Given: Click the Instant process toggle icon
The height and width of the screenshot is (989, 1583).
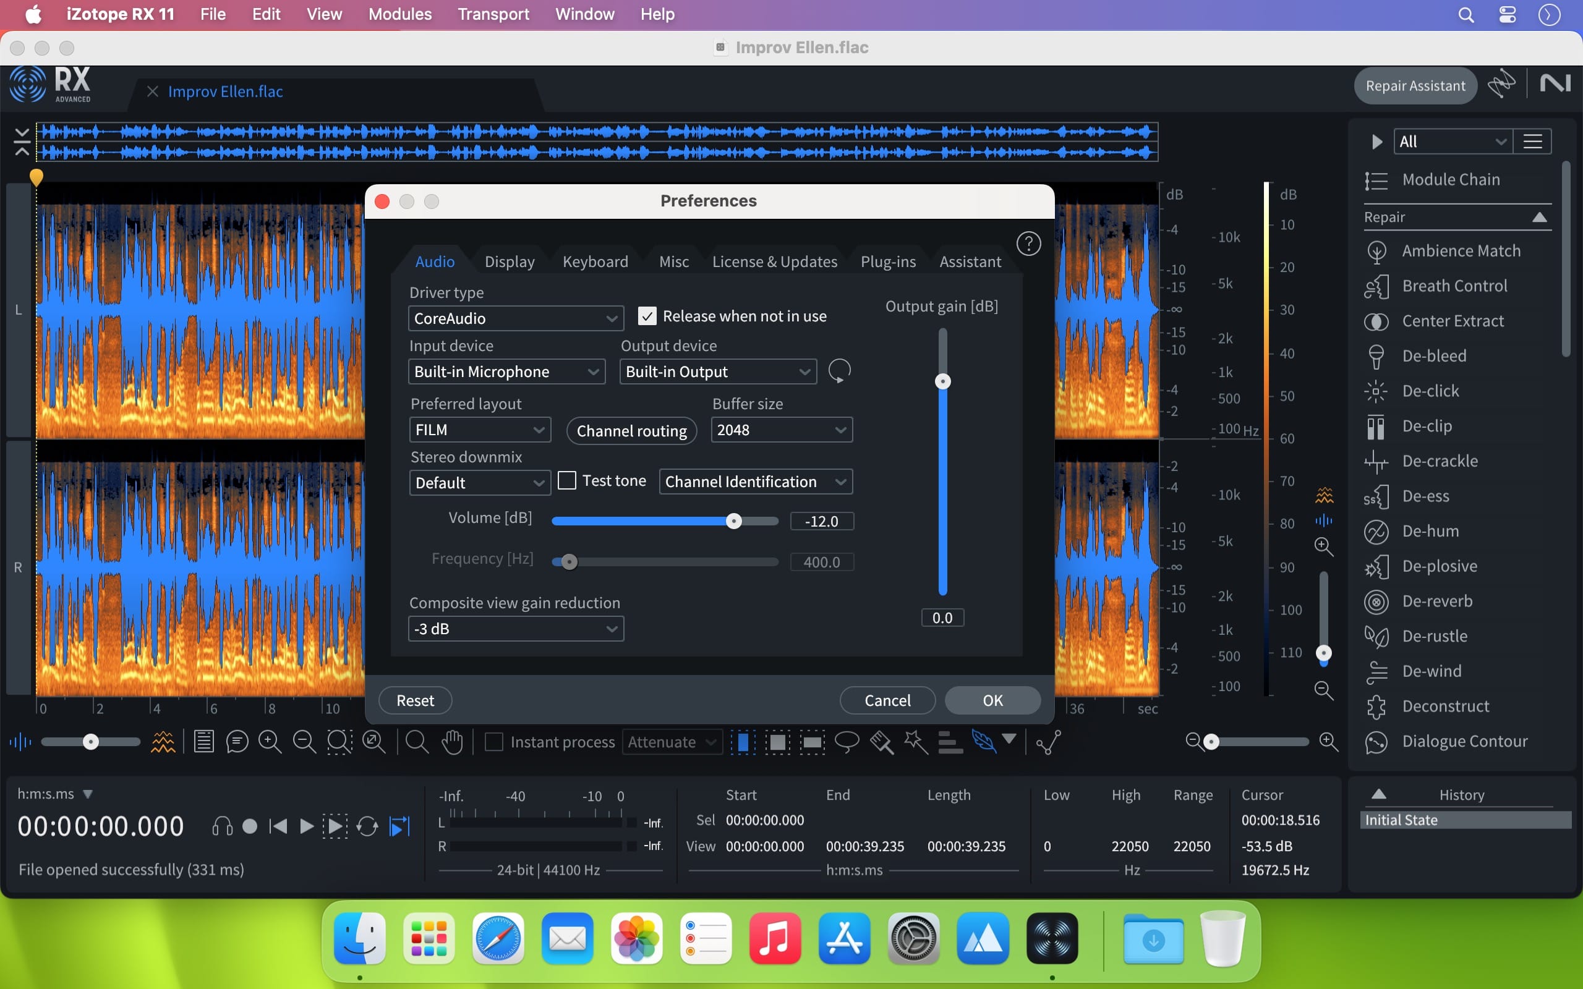Looking at the screenshot, I should [492, 741].
